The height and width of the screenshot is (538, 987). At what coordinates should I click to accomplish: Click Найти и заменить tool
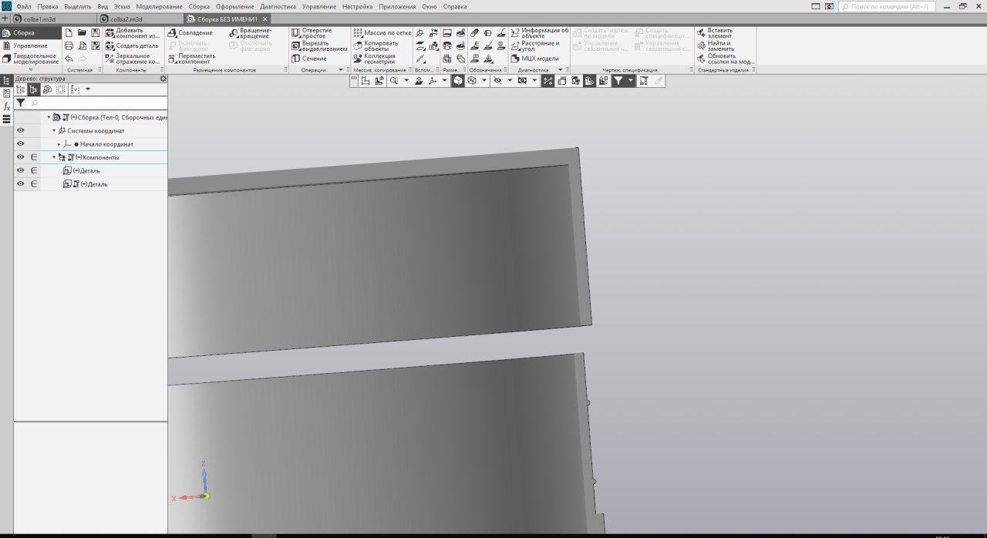pyautogui.click(x=714, y=46)
